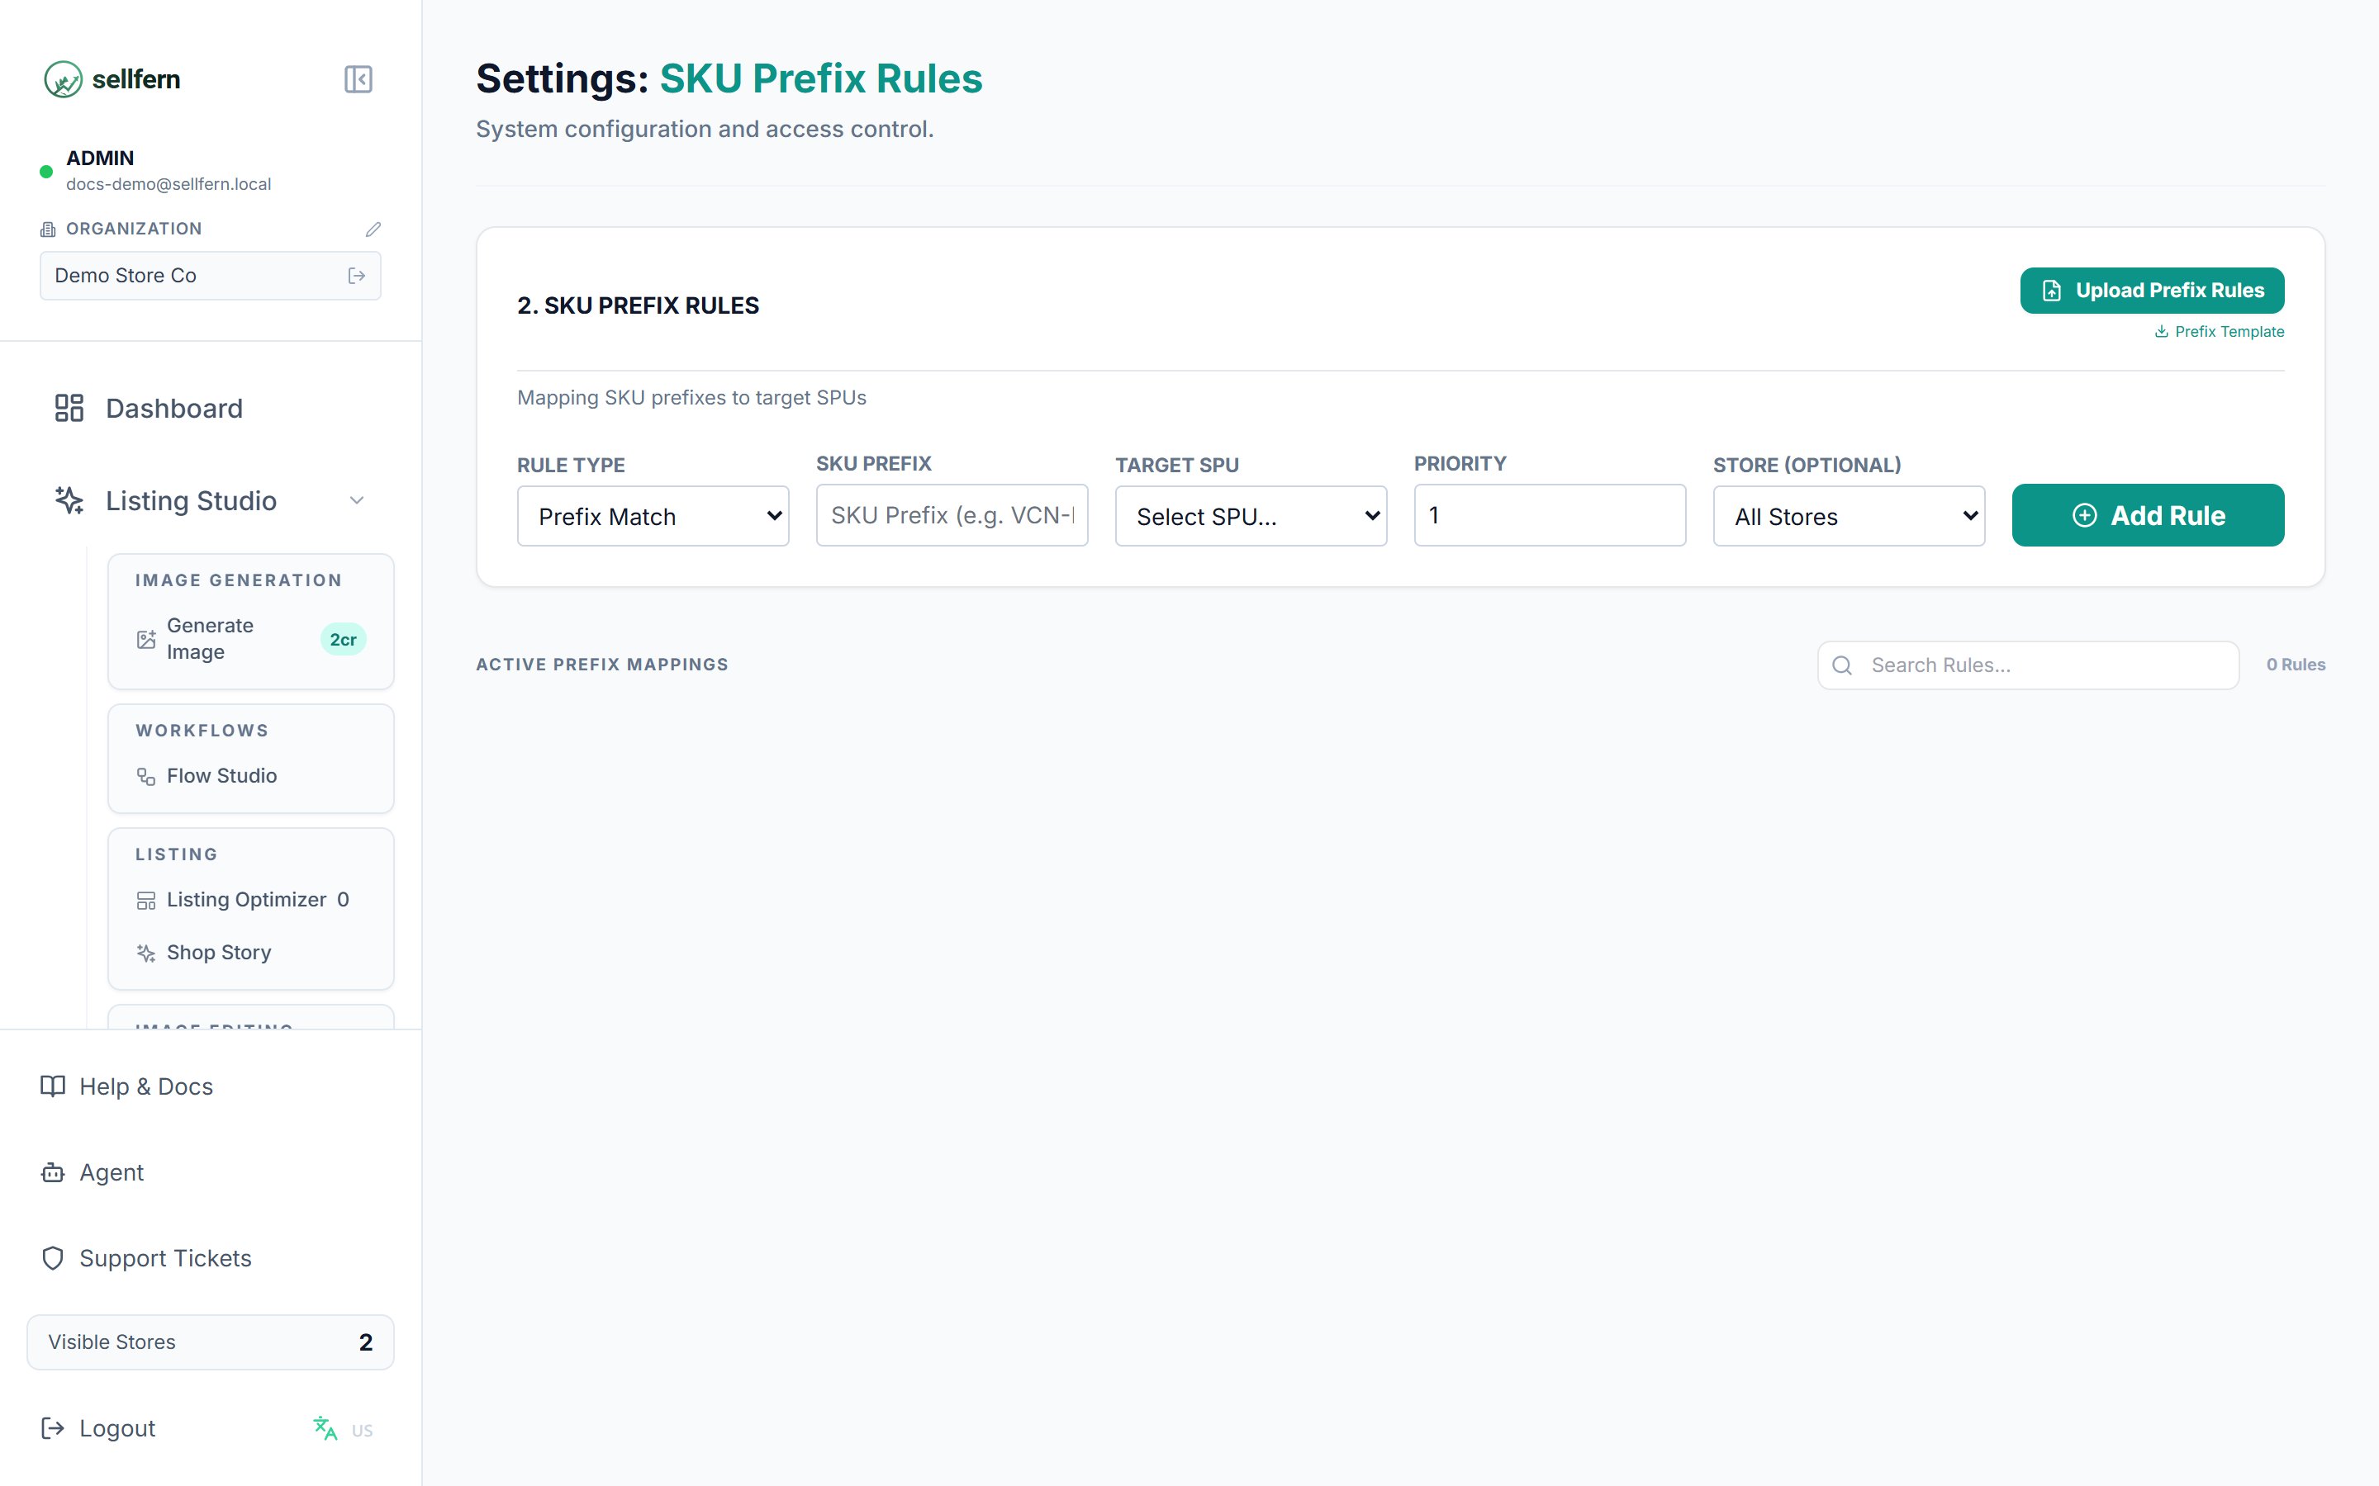Open Support Tickets
2379x1486 pixels.
pos(211,1258)
